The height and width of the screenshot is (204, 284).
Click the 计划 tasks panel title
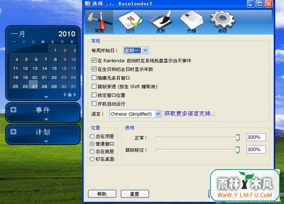[43, 132]
